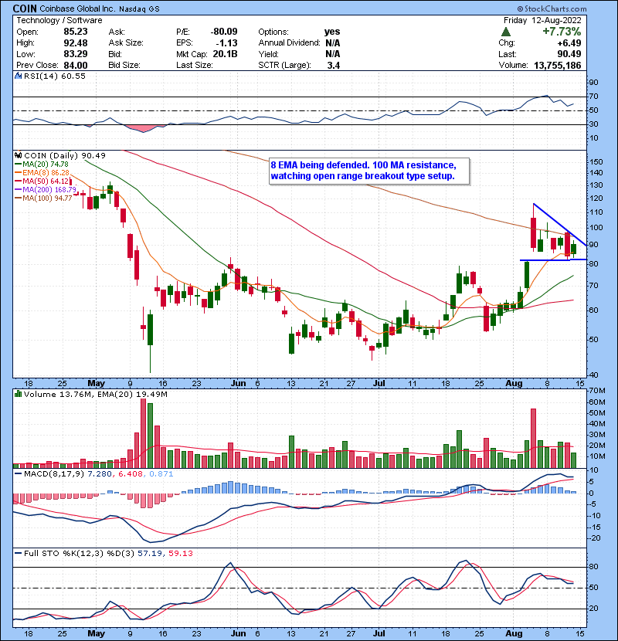Click the Jun label on price chart axis
This screenshot has width=618, height=641.
point(239,383)
